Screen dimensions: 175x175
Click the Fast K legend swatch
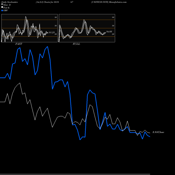[x=2, y=7]
